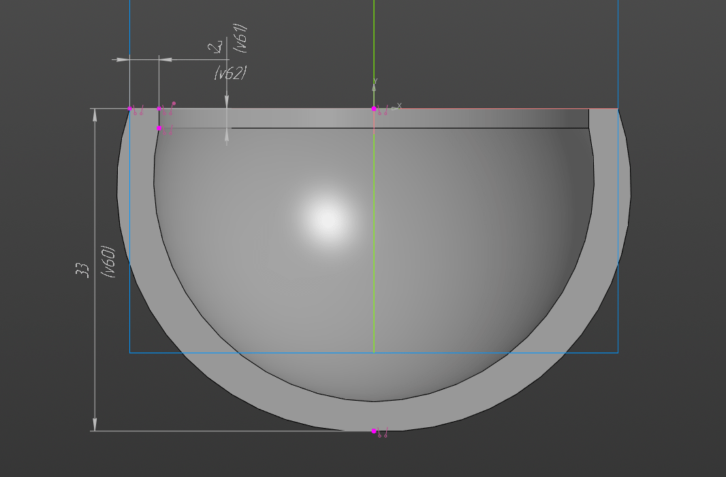Click the Y axis arrow of the coordinate origin
Viewport: 726px width, 477px height.
click(375, 82)
